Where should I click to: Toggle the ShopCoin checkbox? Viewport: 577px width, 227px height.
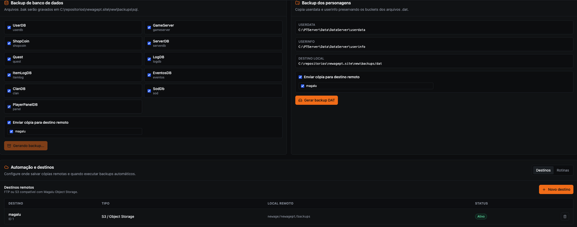pos(9,43)
